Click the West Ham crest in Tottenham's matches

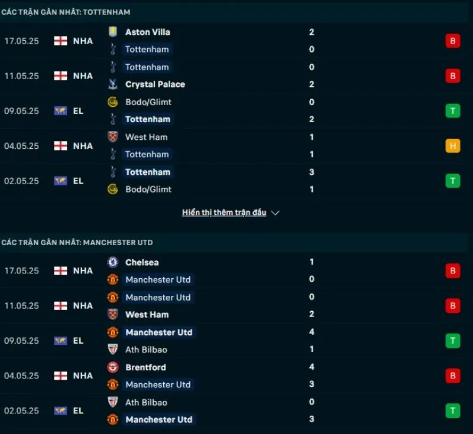pos(113,137)
